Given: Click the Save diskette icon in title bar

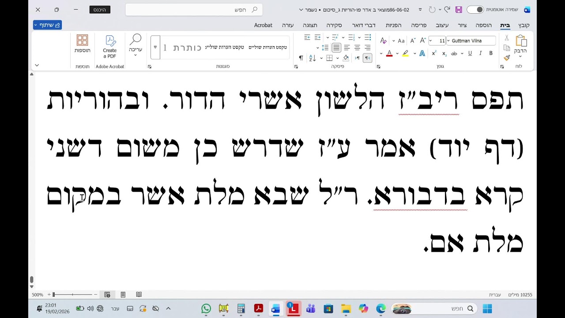Looking at the screenshot, I should (459, 10).
